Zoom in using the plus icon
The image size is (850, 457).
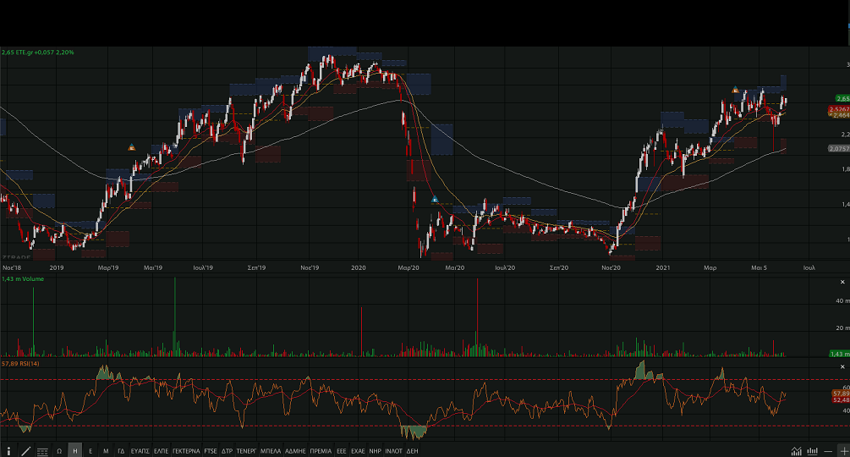pyautogui.click(x=842, y=451)
